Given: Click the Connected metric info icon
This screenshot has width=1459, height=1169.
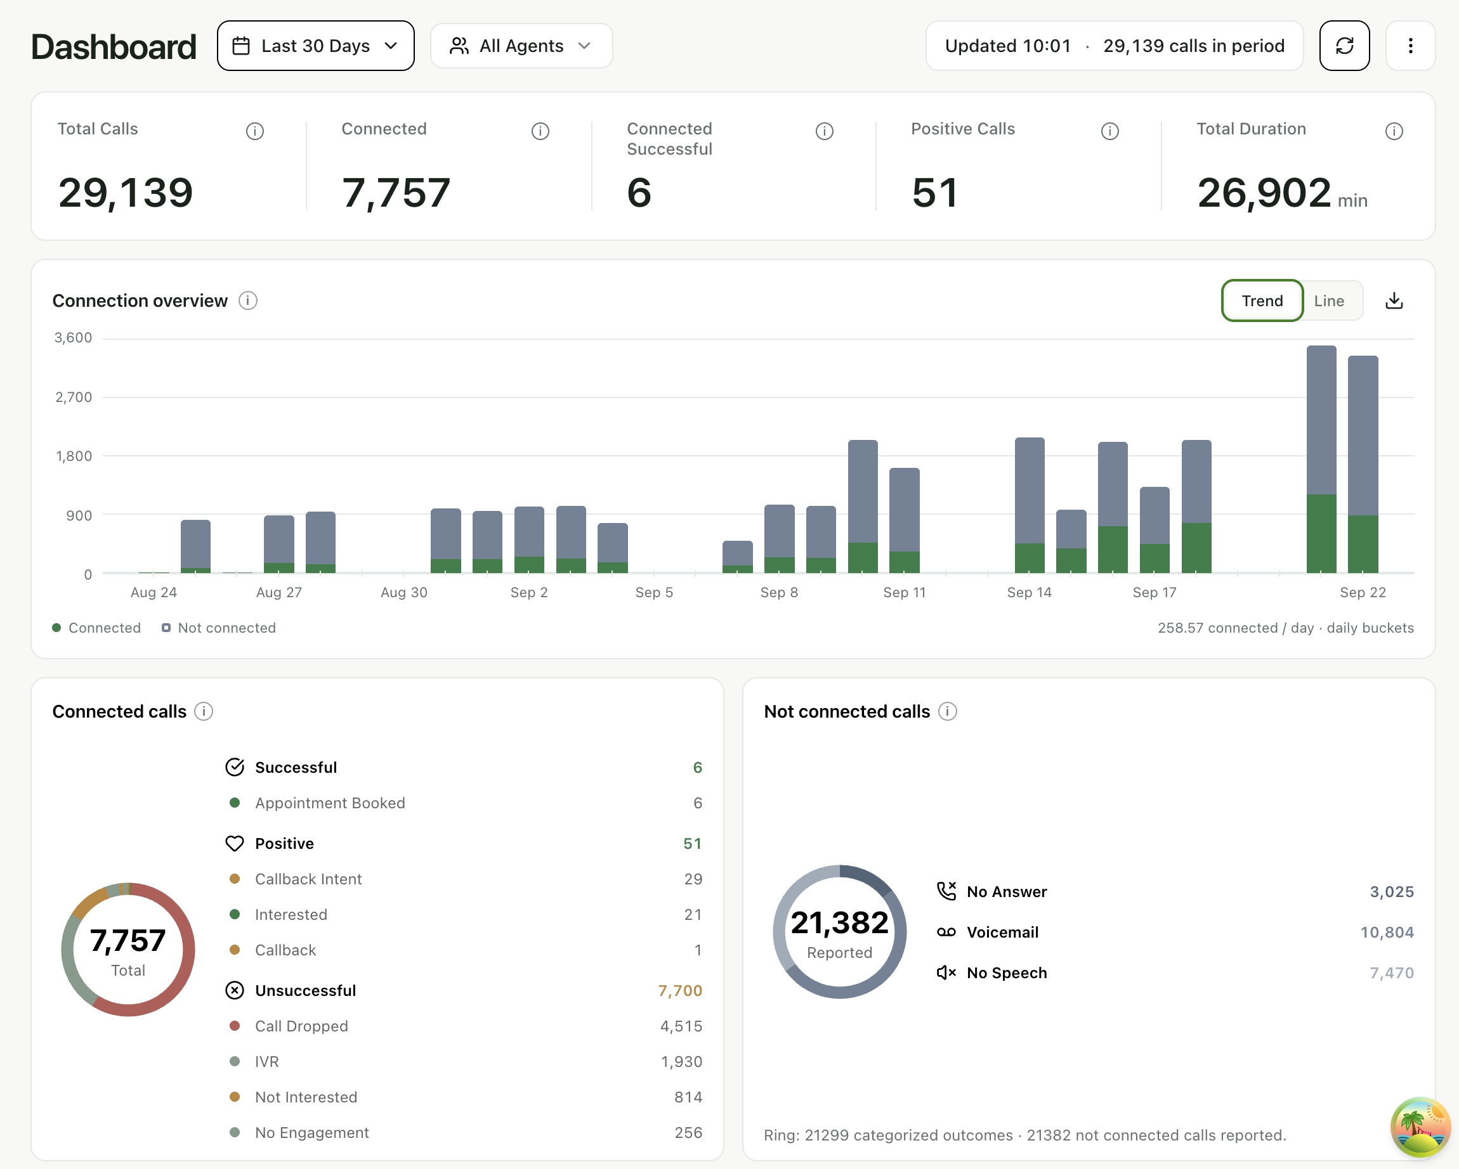Looking at the screenshot, I should [540, 131].
